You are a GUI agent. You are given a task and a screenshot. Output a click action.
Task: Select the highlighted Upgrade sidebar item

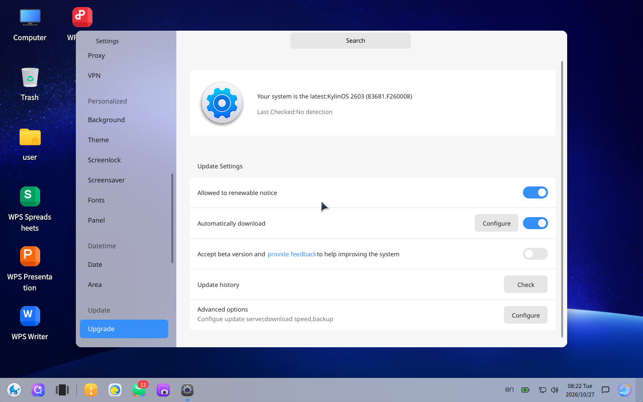pyautogui.click(x=124, y=329)
